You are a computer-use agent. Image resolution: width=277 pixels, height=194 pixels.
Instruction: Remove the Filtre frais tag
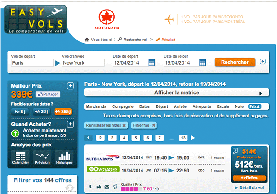(x=144, y=125)
